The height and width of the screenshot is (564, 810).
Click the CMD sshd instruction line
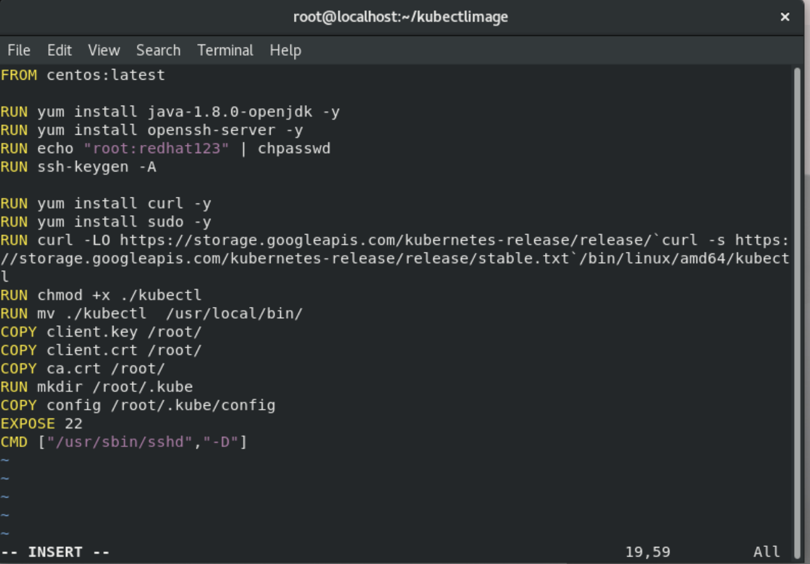(124, 442)
